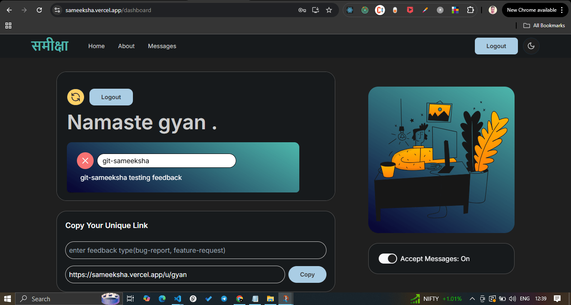Open the All Bookmarks folder
The width and height of the screenshot is (571, 305).
click(544, 26)
